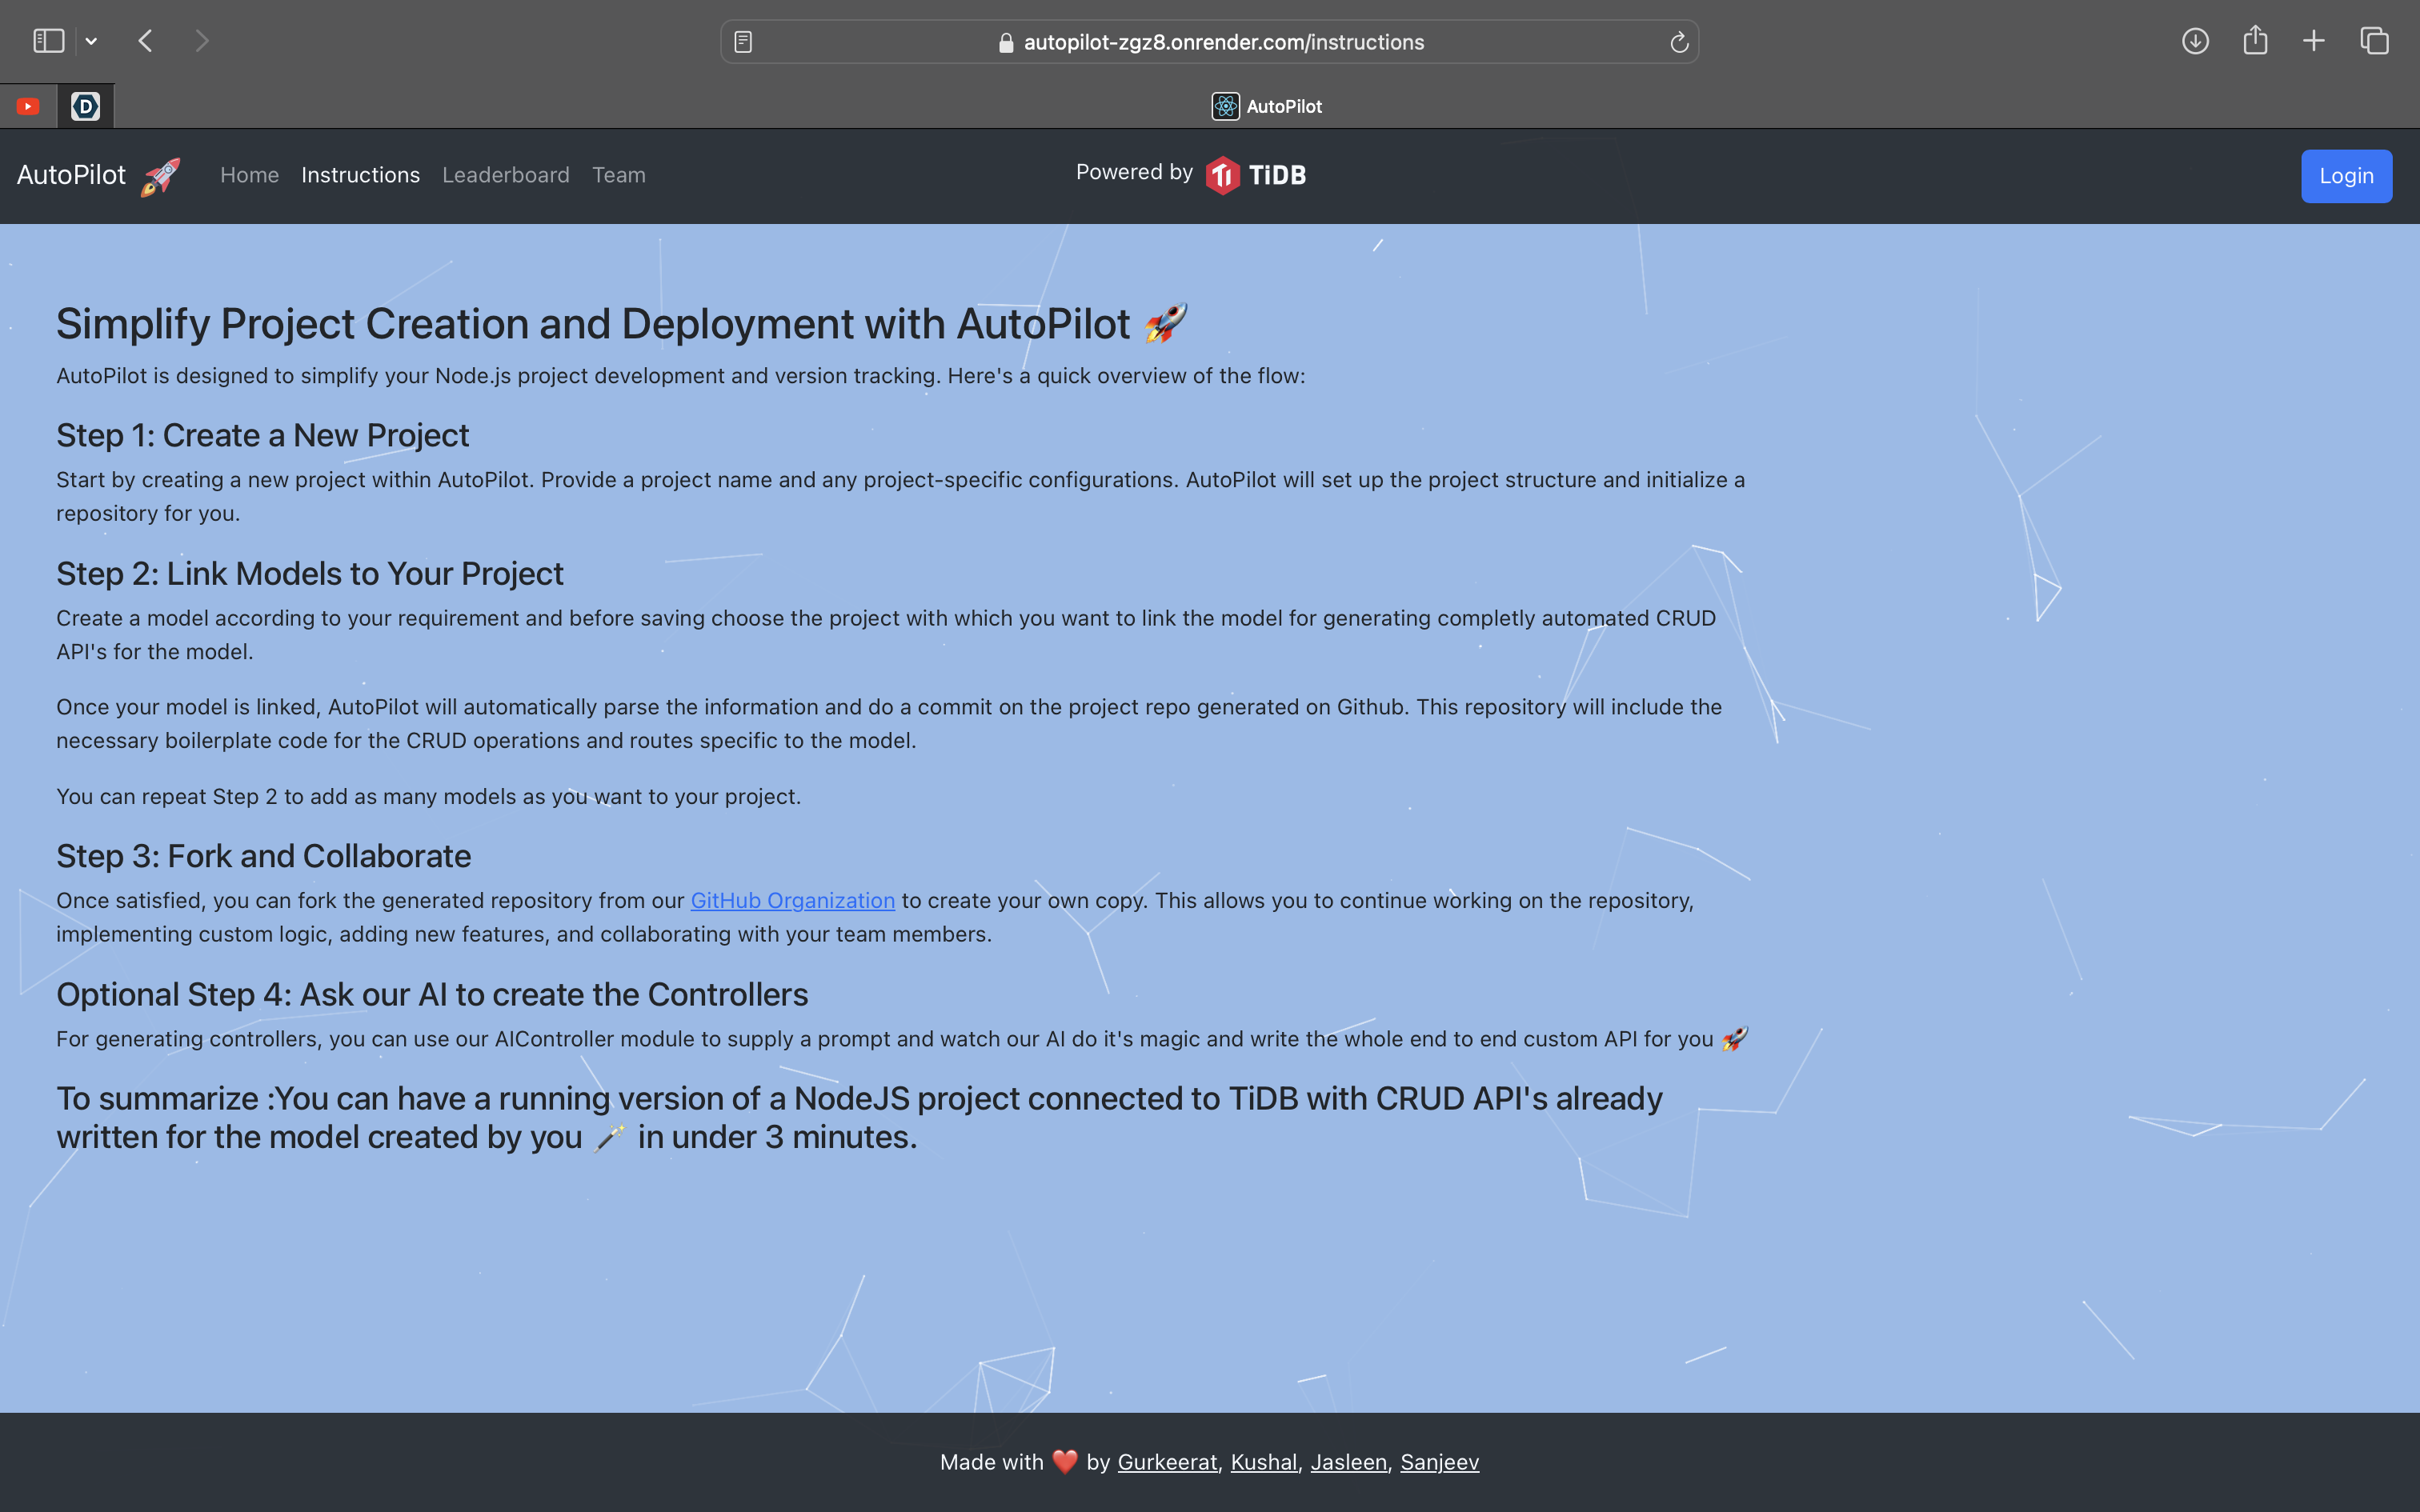Reload the page with refresh icon
2420x1512 pixels.
click(x=1679, y=42)
